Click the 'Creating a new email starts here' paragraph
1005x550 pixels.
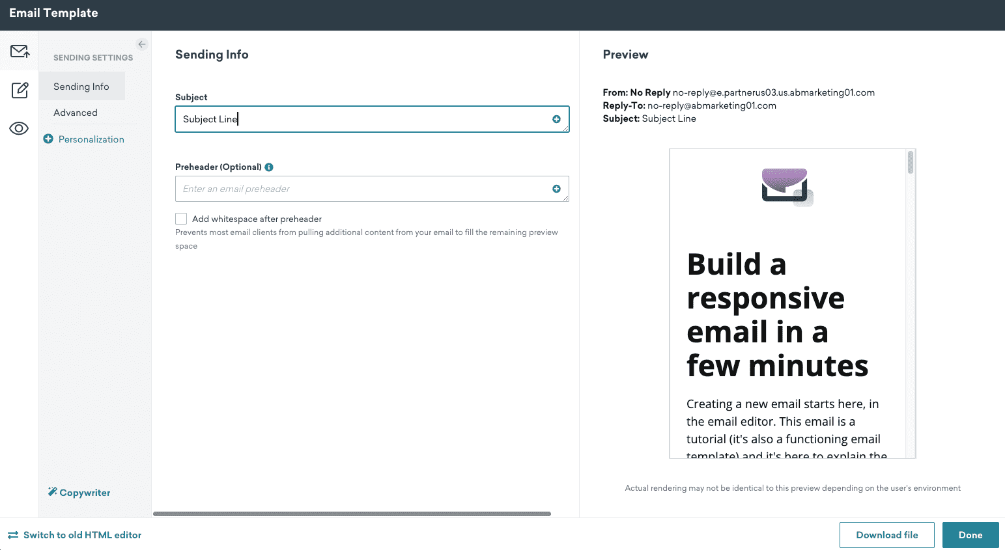(787, 428)
